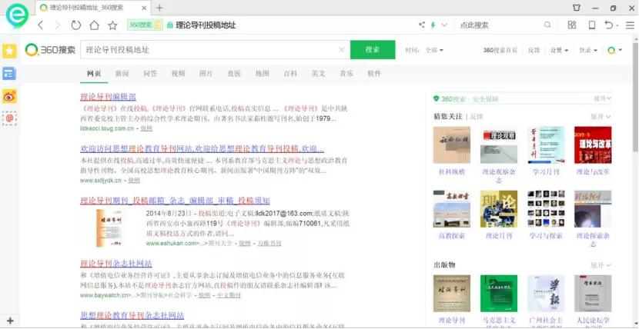This screenshot has width=639, height=329.
Task: Click the magnifier icon in top search box
Action: pyautogui.click(x=547, y=25)
